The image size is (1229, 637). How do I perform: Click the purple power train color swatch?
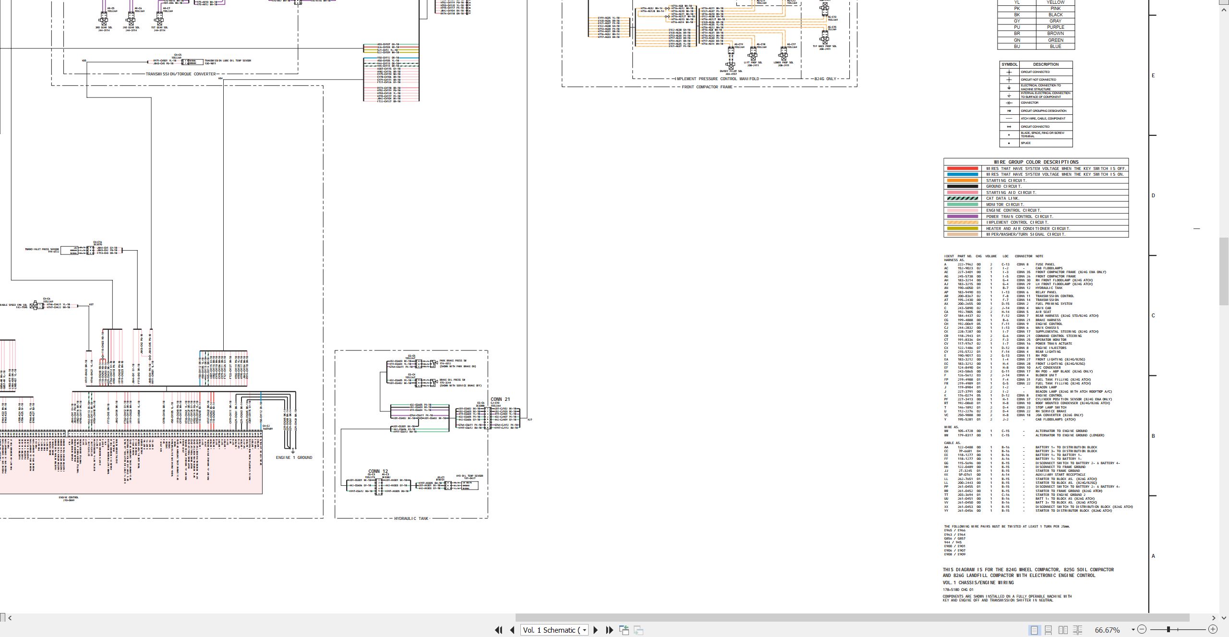click(962, 216)
